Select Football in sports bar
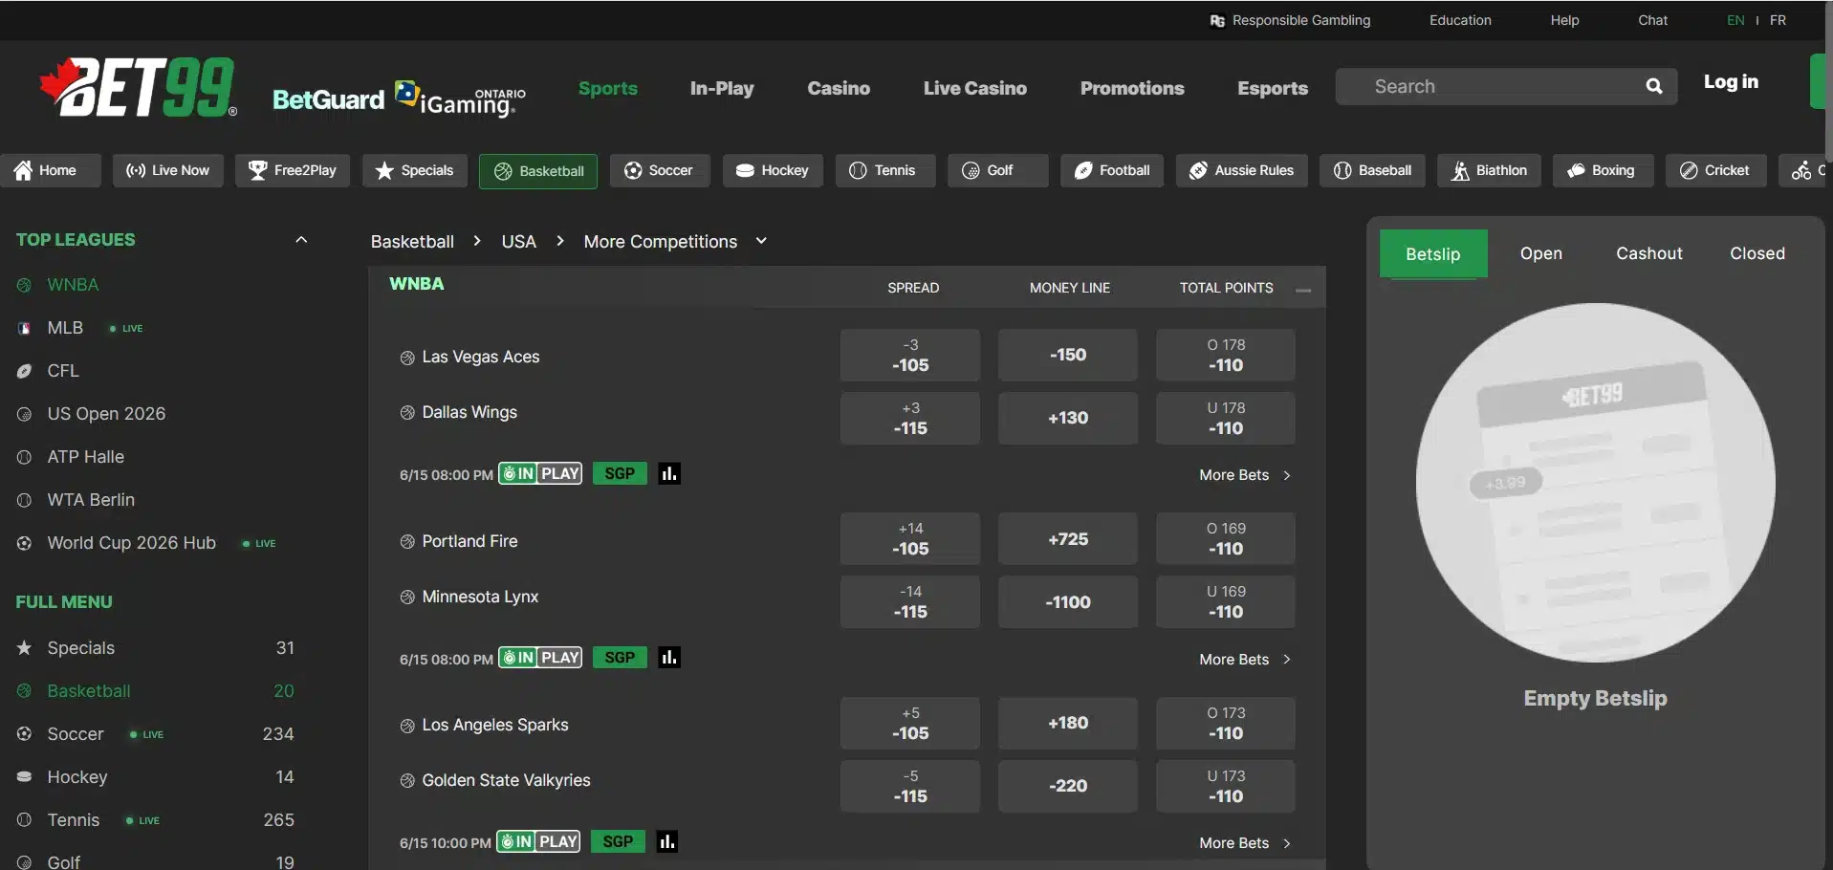The height and width of the screenshot is (870, 1833). pyautogui.click(x=1112, y=170)
